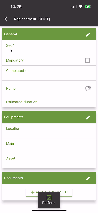The height and width of the screenshot is (213, 98).
Task: Tap the Wi-Fi status icon
Action: pos(81,7)
